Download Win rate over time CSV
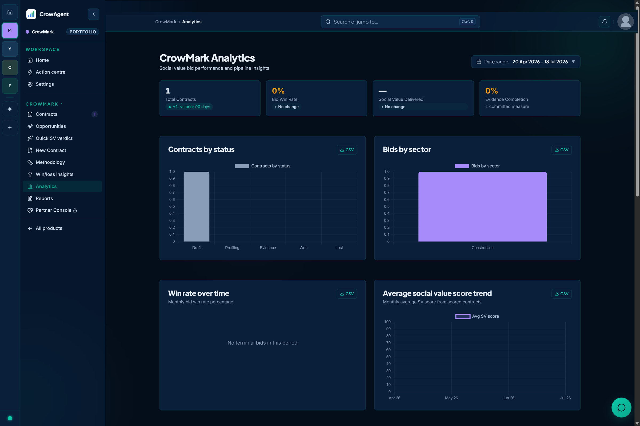 coord(347,294)
